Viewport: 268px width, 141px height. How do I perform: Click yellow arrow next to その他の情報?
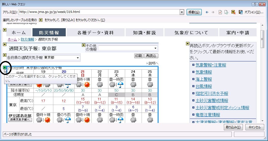pyautogui.click(x=83, y=45)
